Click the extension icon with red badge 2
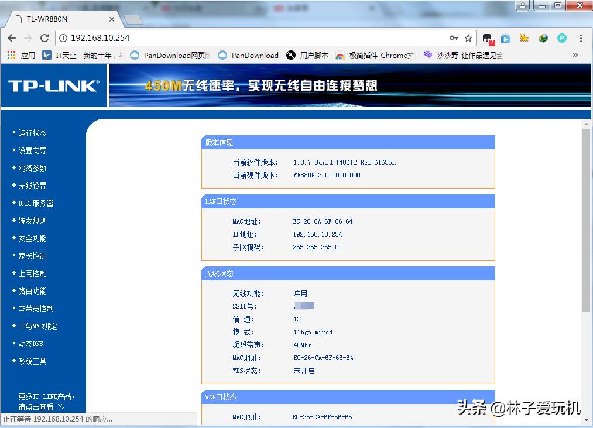593x428 pixels. click(x=486, y=37)
